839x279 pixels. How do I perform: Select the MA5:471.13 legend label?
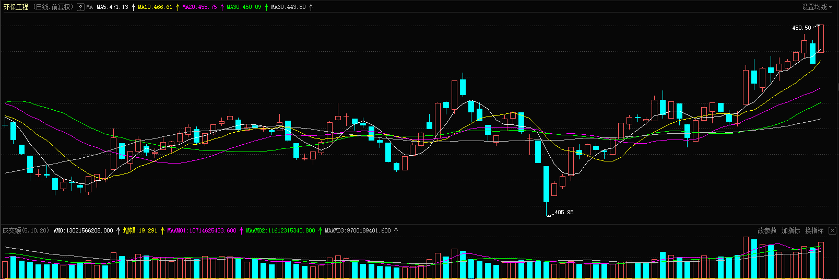[112, 7]
